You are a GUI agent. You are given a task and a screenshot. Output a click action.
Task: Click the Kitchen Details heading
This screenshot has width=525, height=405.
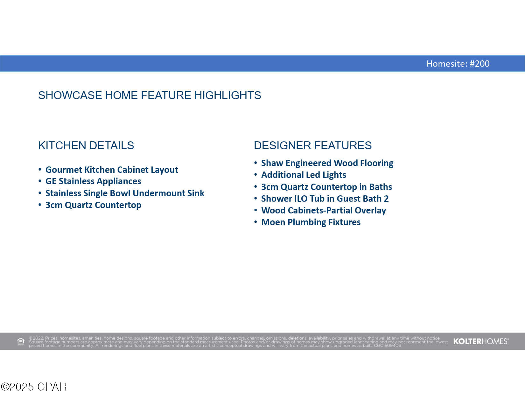point(86,145)
